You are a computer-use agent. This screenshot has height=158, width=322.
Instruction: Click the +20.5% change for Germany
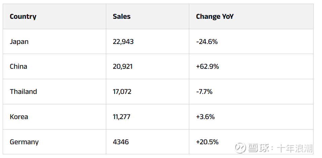(x=207, y=142)
